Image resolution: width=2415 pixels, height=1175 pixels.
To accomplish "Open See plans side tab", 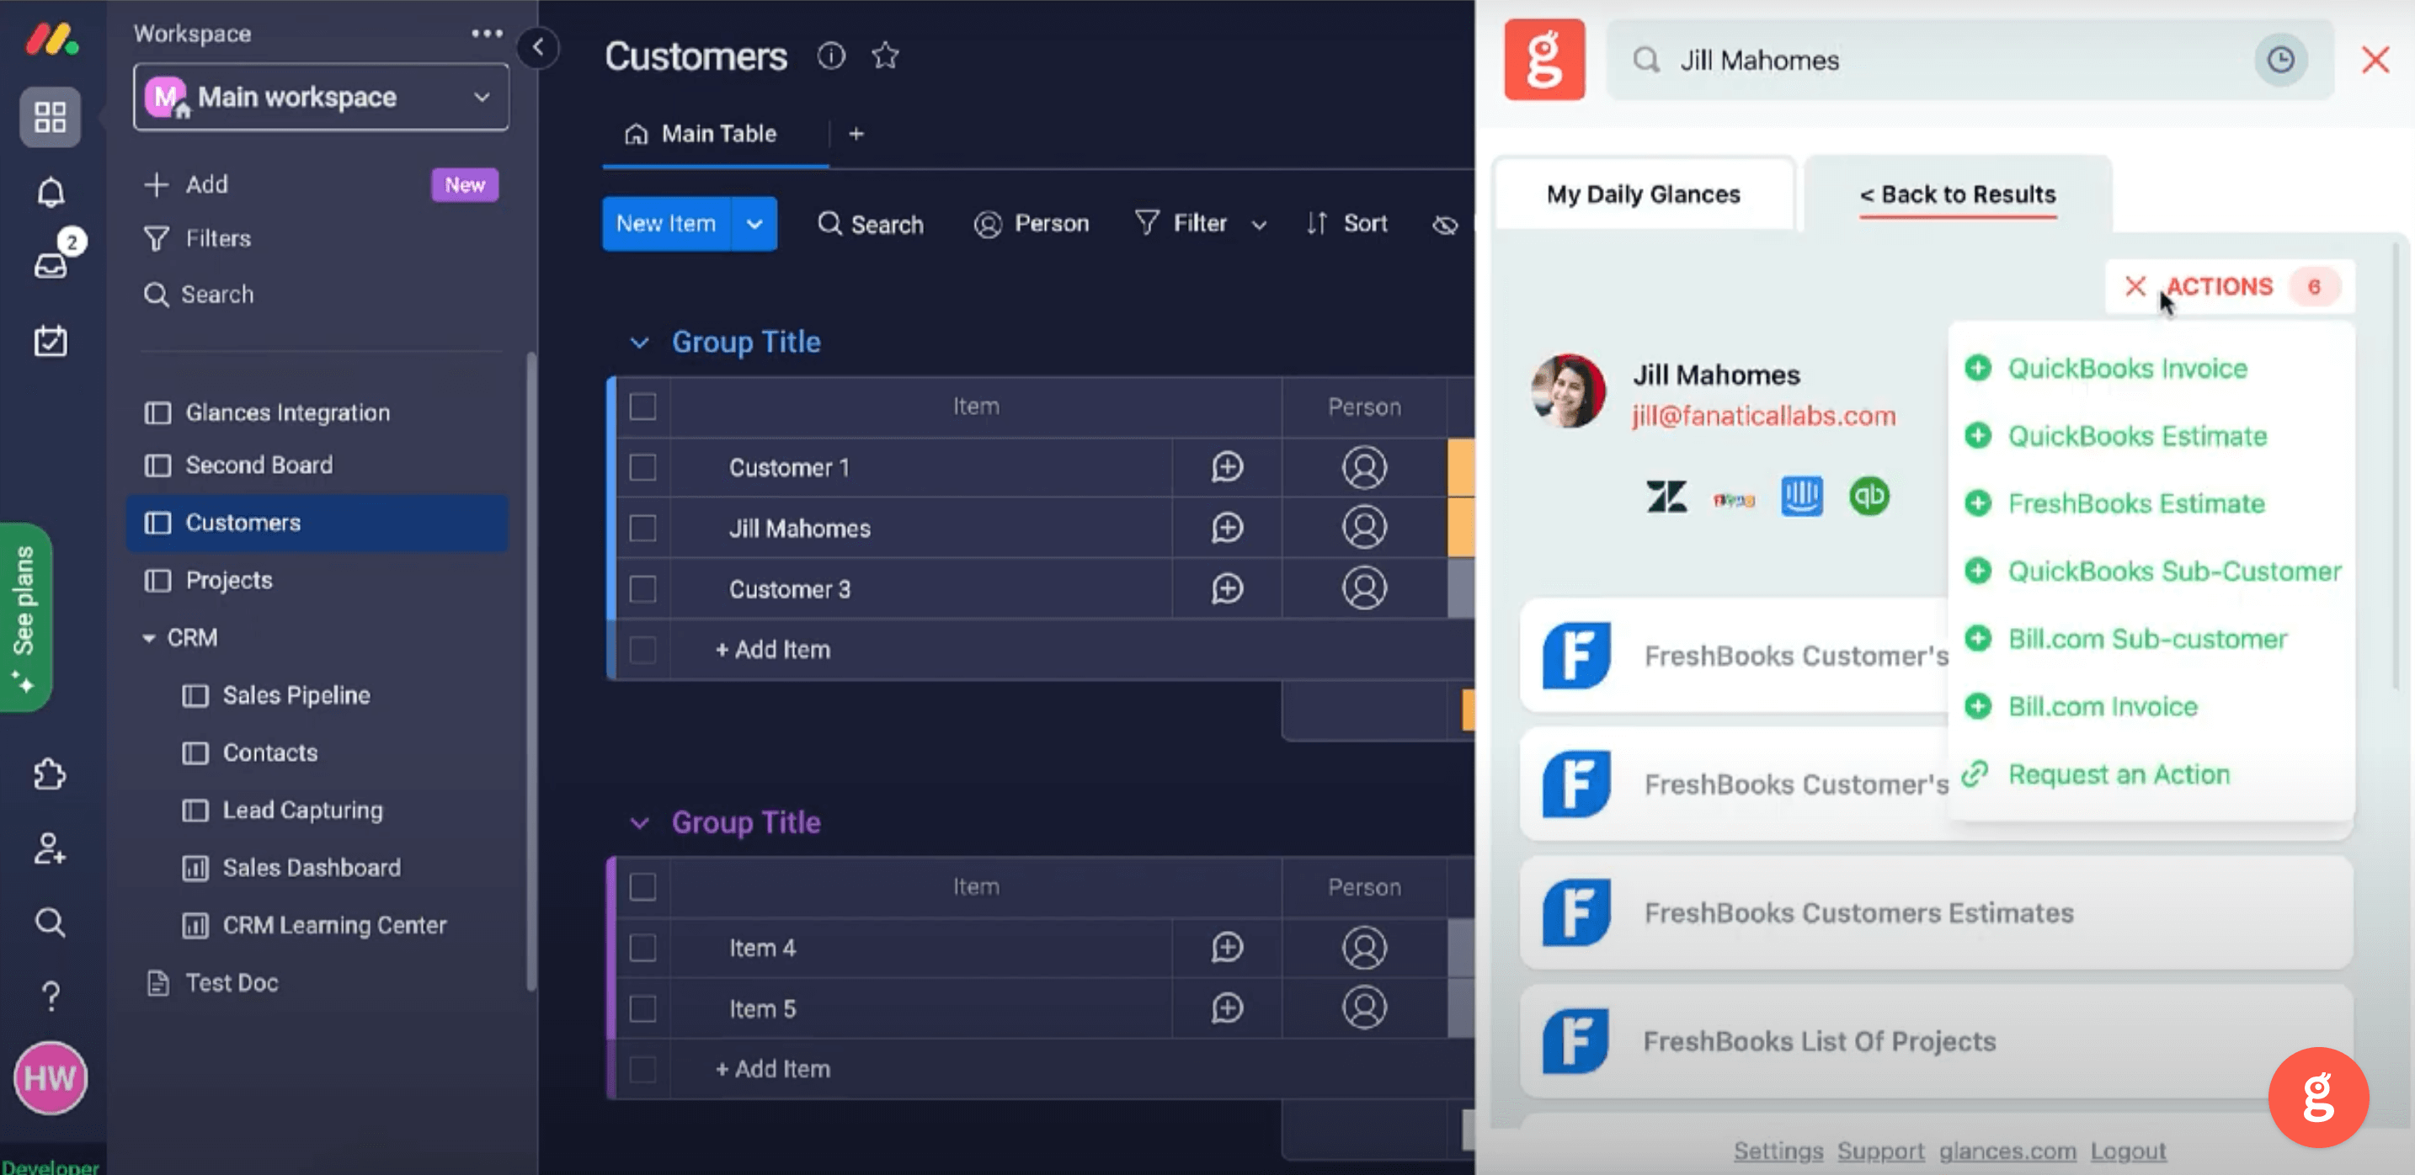I will tap(25, 618).
